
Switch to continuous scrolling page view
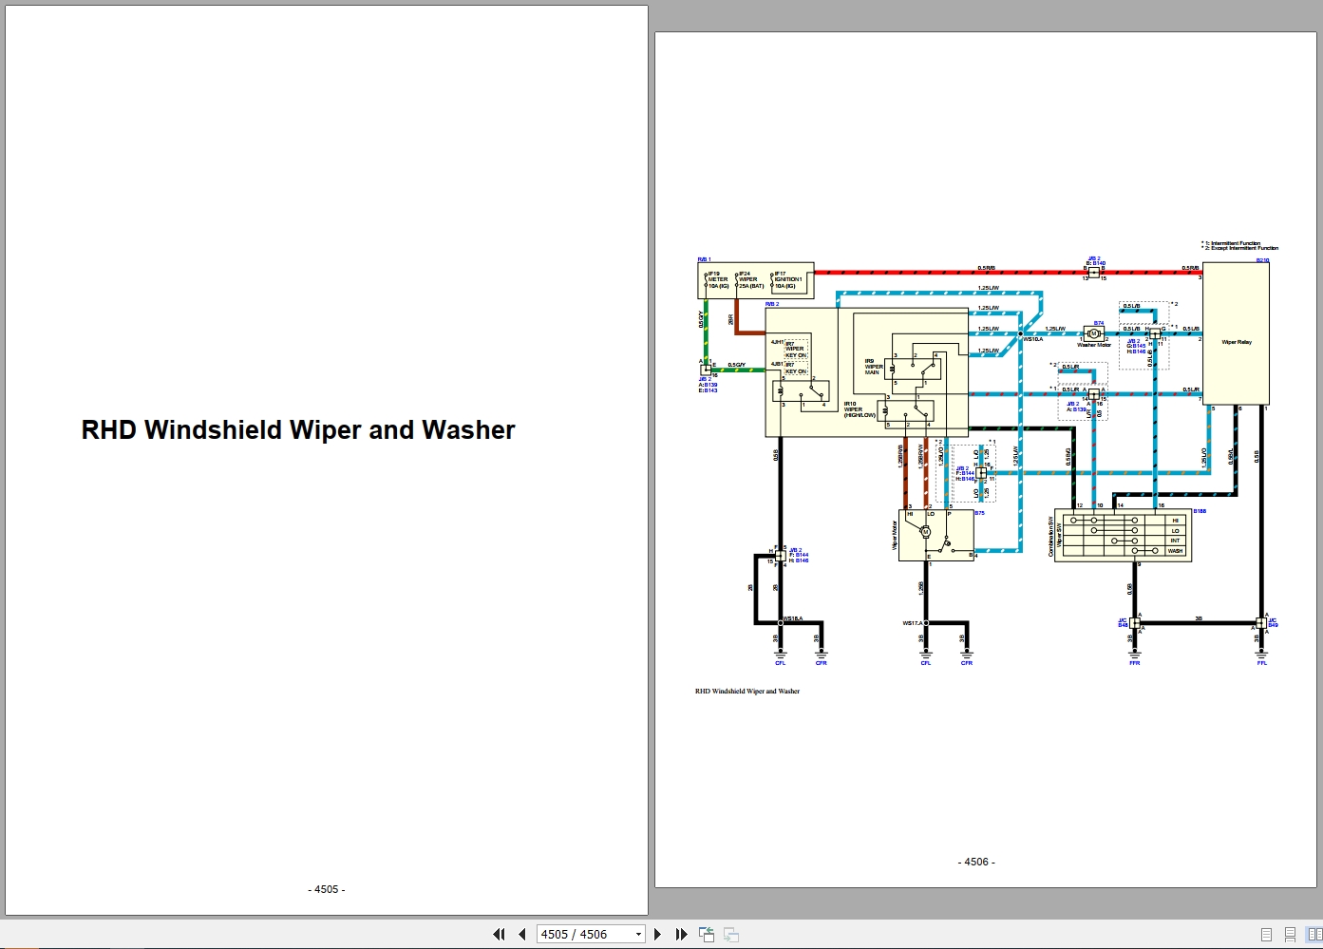1290,935
